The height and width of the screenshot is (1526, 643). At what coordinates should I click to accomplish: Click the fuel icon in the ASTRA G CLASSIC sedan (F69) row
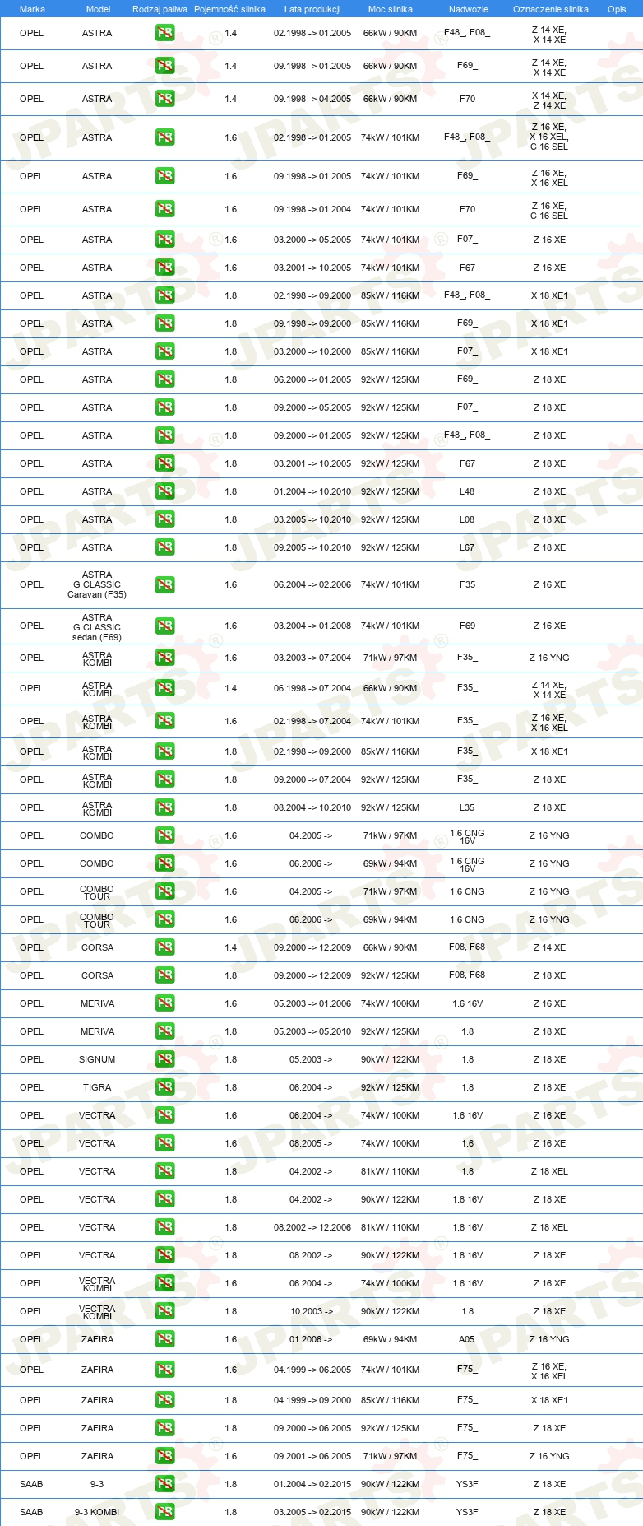coord(164,626)
